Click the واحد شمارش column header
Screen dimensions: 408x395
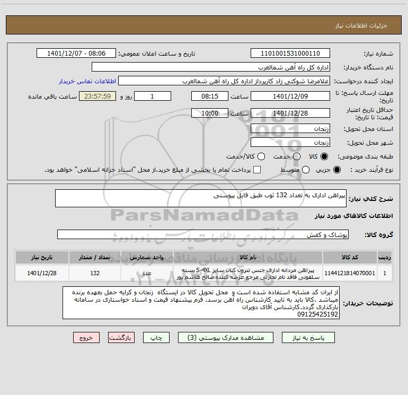tap(147, 257)
